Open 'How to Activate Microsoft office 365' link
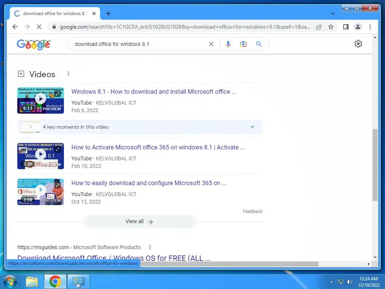 [158, 147]
